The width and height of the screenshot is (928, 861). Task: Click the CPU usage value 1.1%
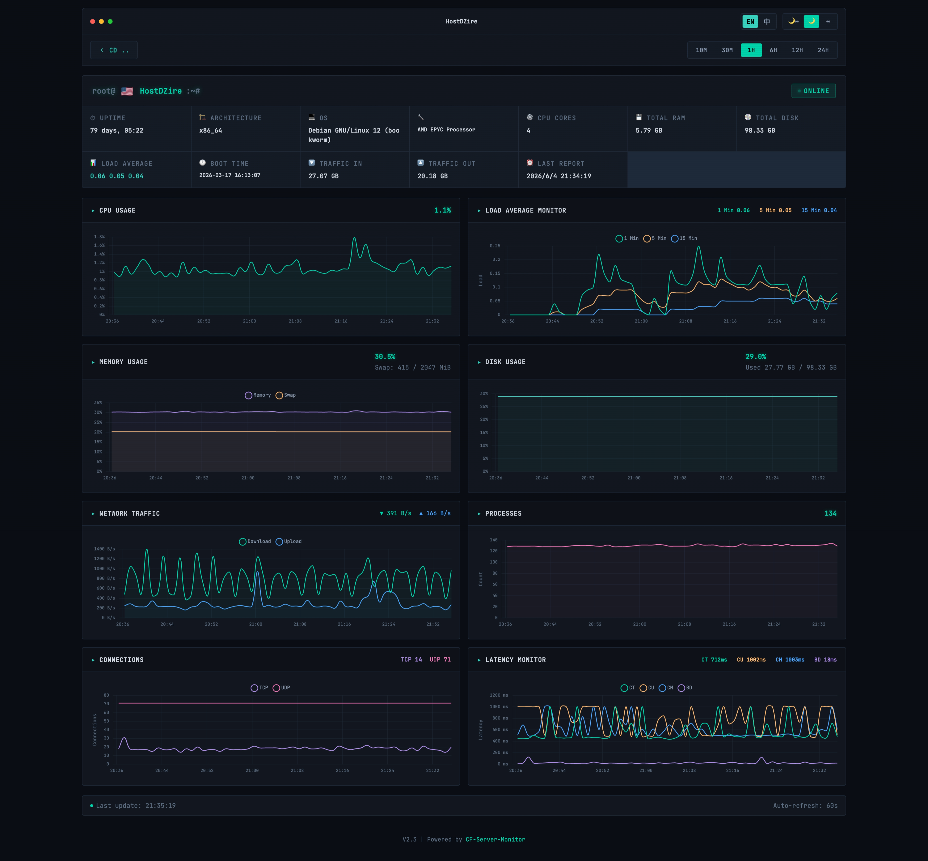pyautogui.click(x=443, y=211)
